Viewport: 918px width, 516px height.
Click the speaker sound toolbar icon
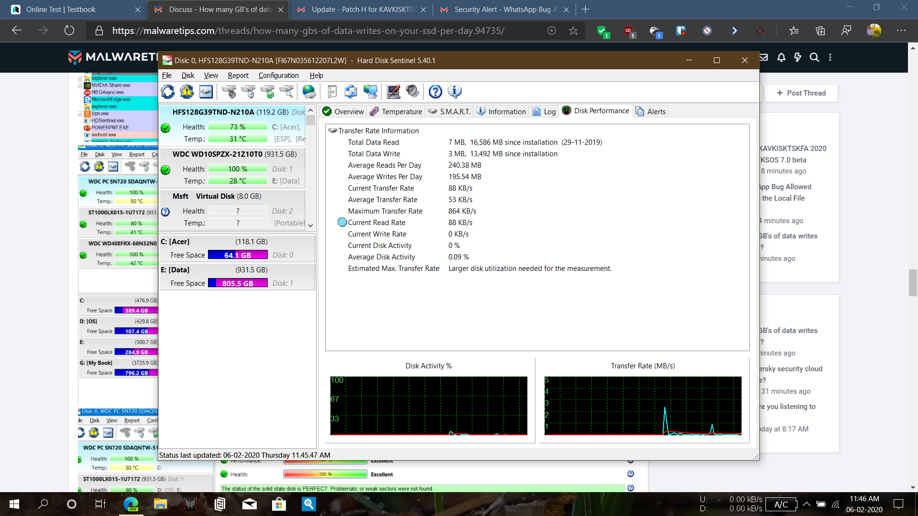pos(412,91)
